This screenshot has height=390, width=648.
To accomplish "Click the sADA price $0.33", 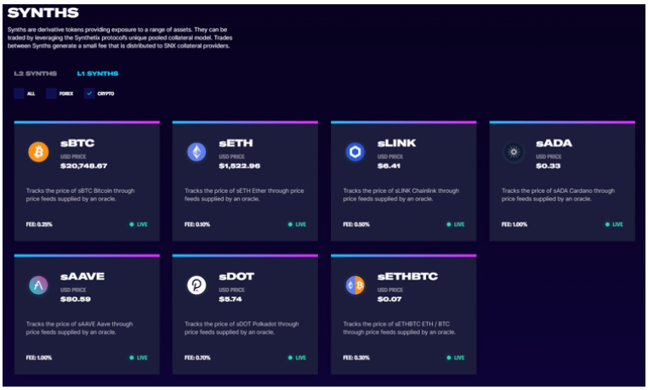I will pyautogui.click(x=548, y=166).
